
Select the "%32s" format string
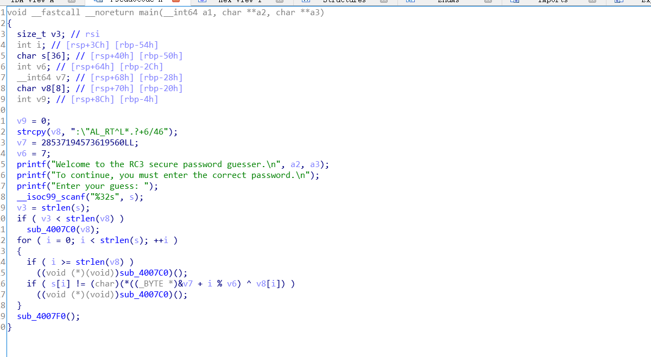pyautogui.click(x=105, y=196)
